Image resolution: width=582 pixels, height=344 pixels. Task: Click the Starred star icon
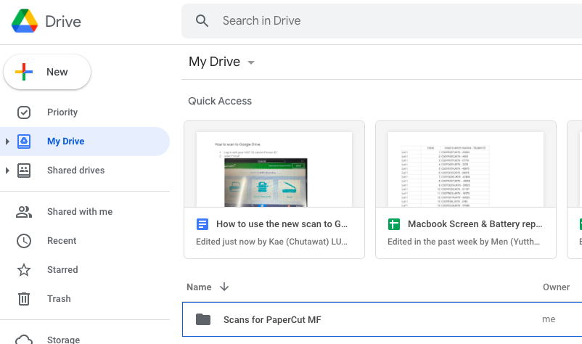tap(24, 270)
